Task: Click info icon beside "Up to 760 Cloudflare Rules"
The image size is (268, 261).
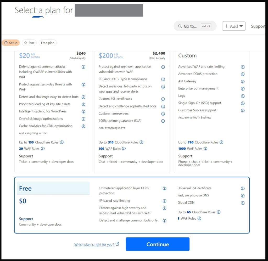Action: [221, 142]
